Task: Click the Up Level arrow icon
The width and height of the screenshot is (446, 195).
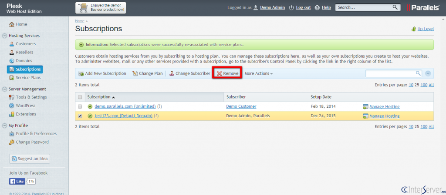Action: (x=414, y=29)
